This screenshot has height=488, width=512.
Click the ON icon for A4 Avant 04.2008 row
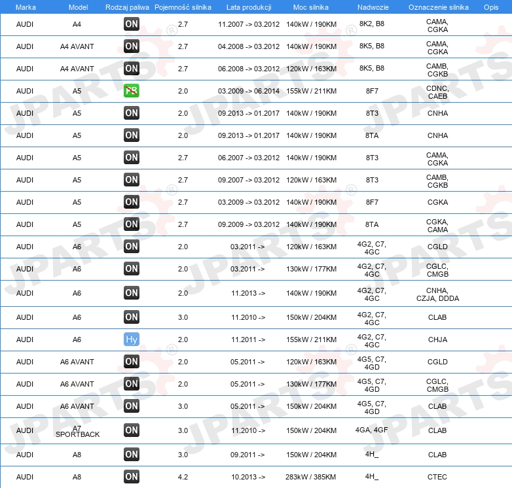(132, 46)
